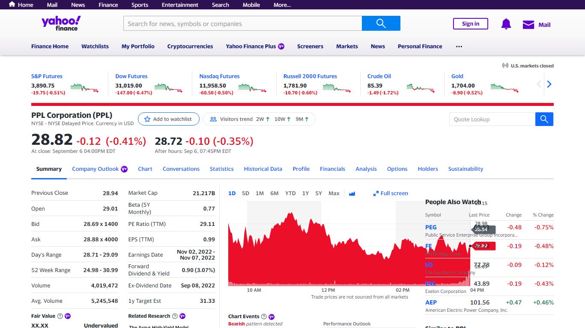Click the Company Outlook plus badge

pos(124,169)
